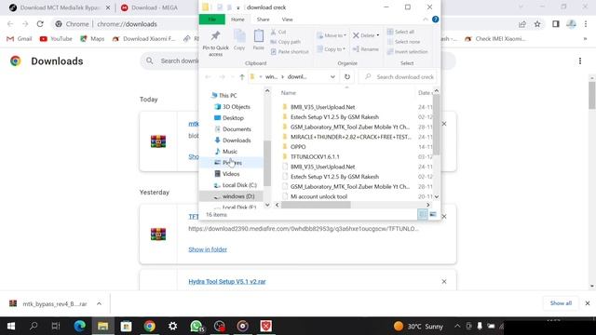The width and height of the screenshot is (596, 335).
Task: Refresh the Explorer folder view
Action: pos(347,76)
